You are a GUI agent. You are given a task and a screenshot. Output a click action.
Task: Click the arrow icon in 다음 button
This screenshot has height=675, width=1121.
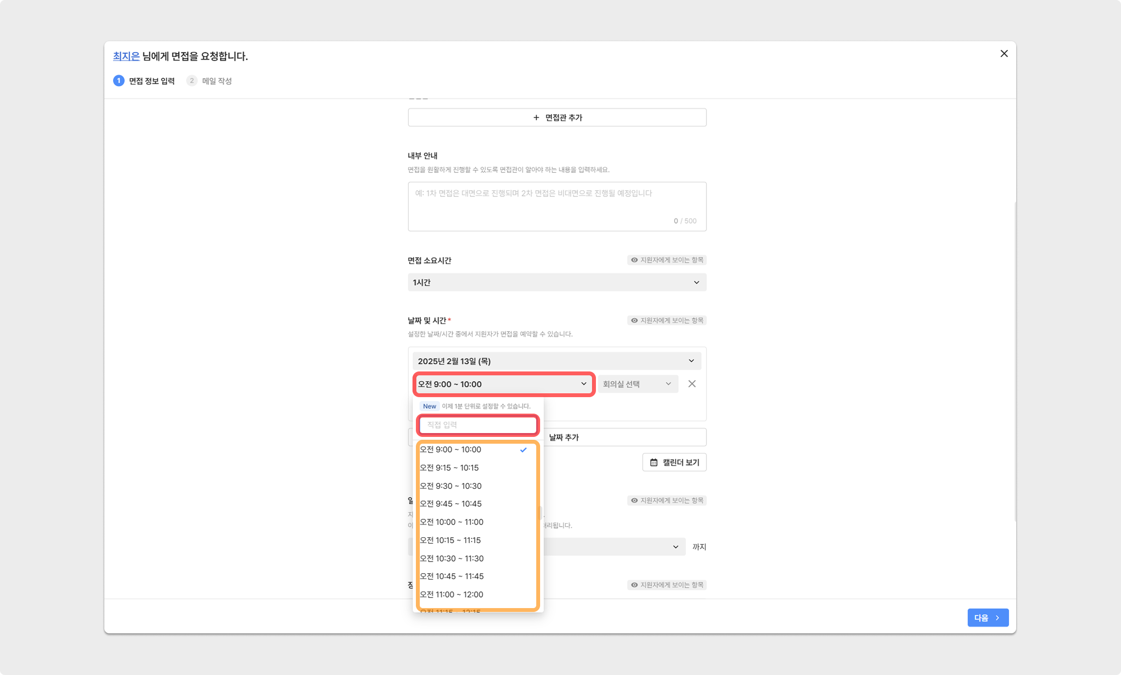pos(998,618)
